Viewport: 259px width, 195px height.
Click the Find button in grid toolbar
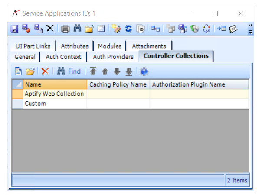tap(69, 71)
